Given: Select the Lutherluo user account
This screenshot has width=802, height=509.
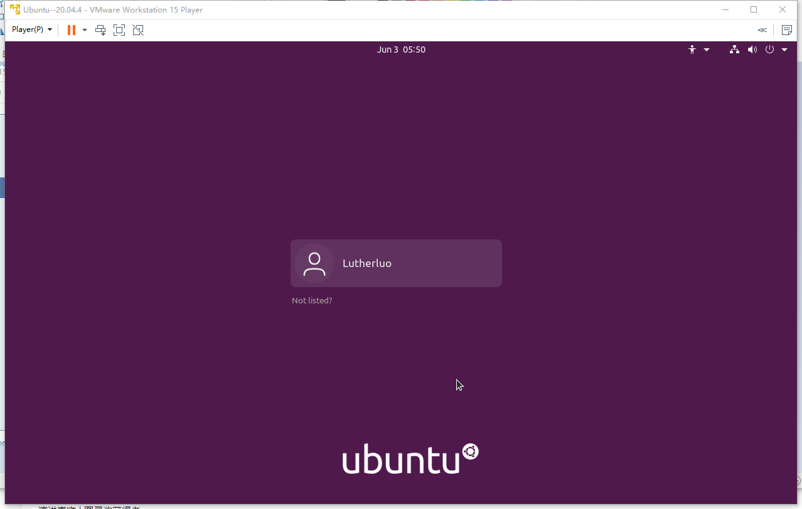Looking at the screenshot, I should coord(396,263).
